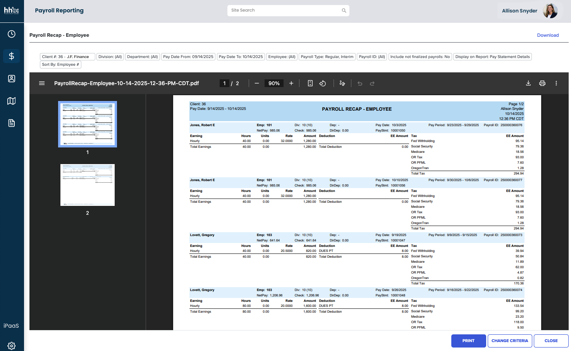
Task: Select page 2 thumbnail in the sidebar
Action: click(x=87, y=185)
